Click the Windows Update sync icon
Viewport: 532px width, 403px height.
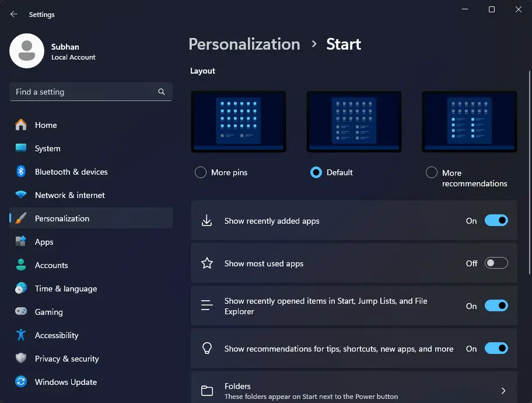coord(21,381)
